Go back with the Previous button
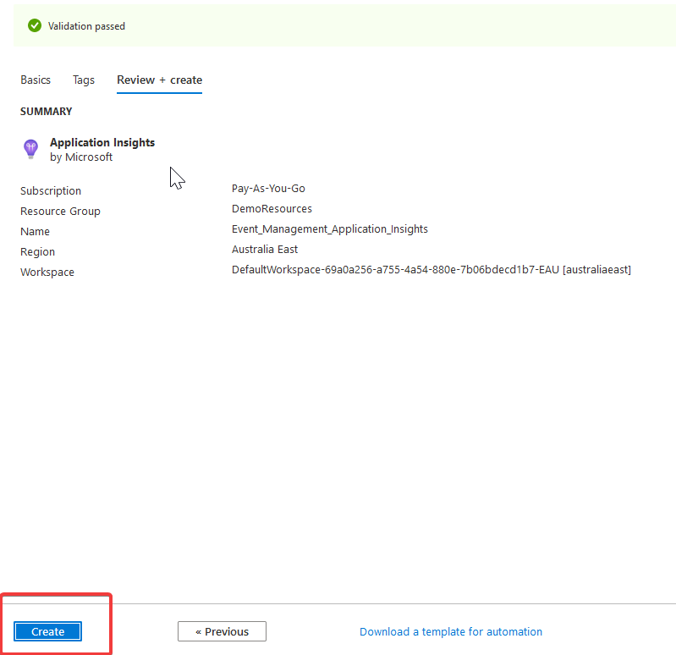The height and width of the screenshot is (655, 676). click(x=222, y=631)
